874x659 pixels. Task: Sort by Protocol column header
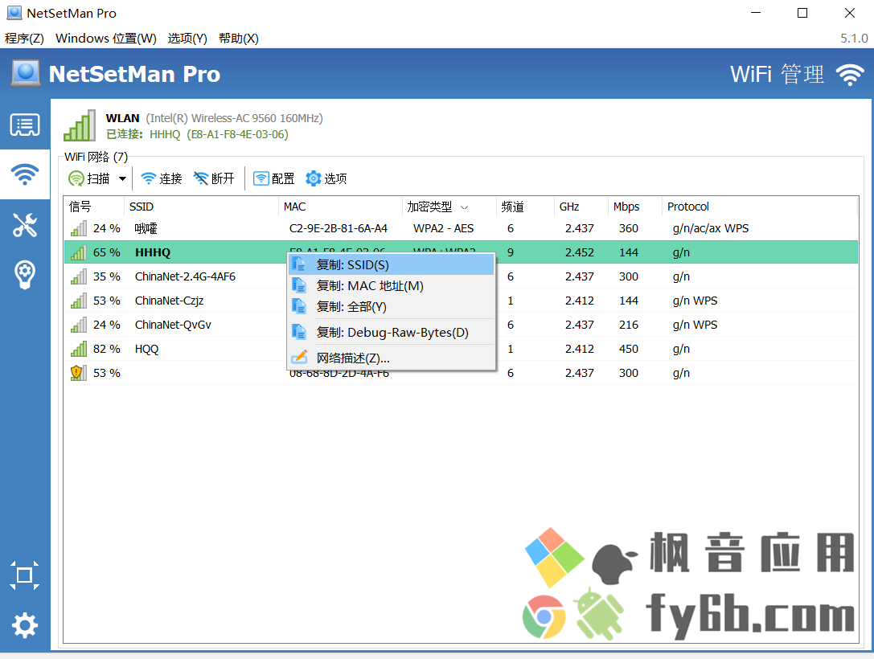click(x=760, y=207)
